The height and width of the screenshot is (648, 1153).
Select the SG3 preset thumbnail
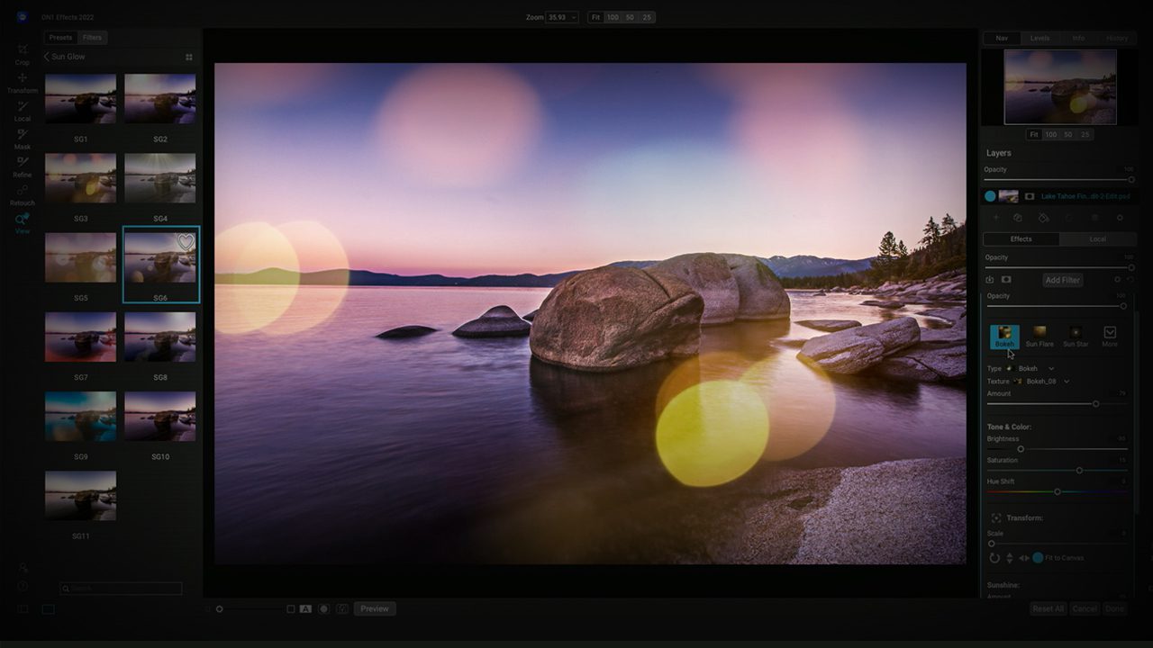click(80, 178)
